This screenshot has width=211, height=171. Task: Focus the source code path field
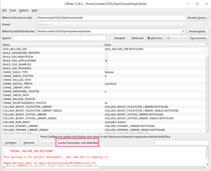[111, 17]
